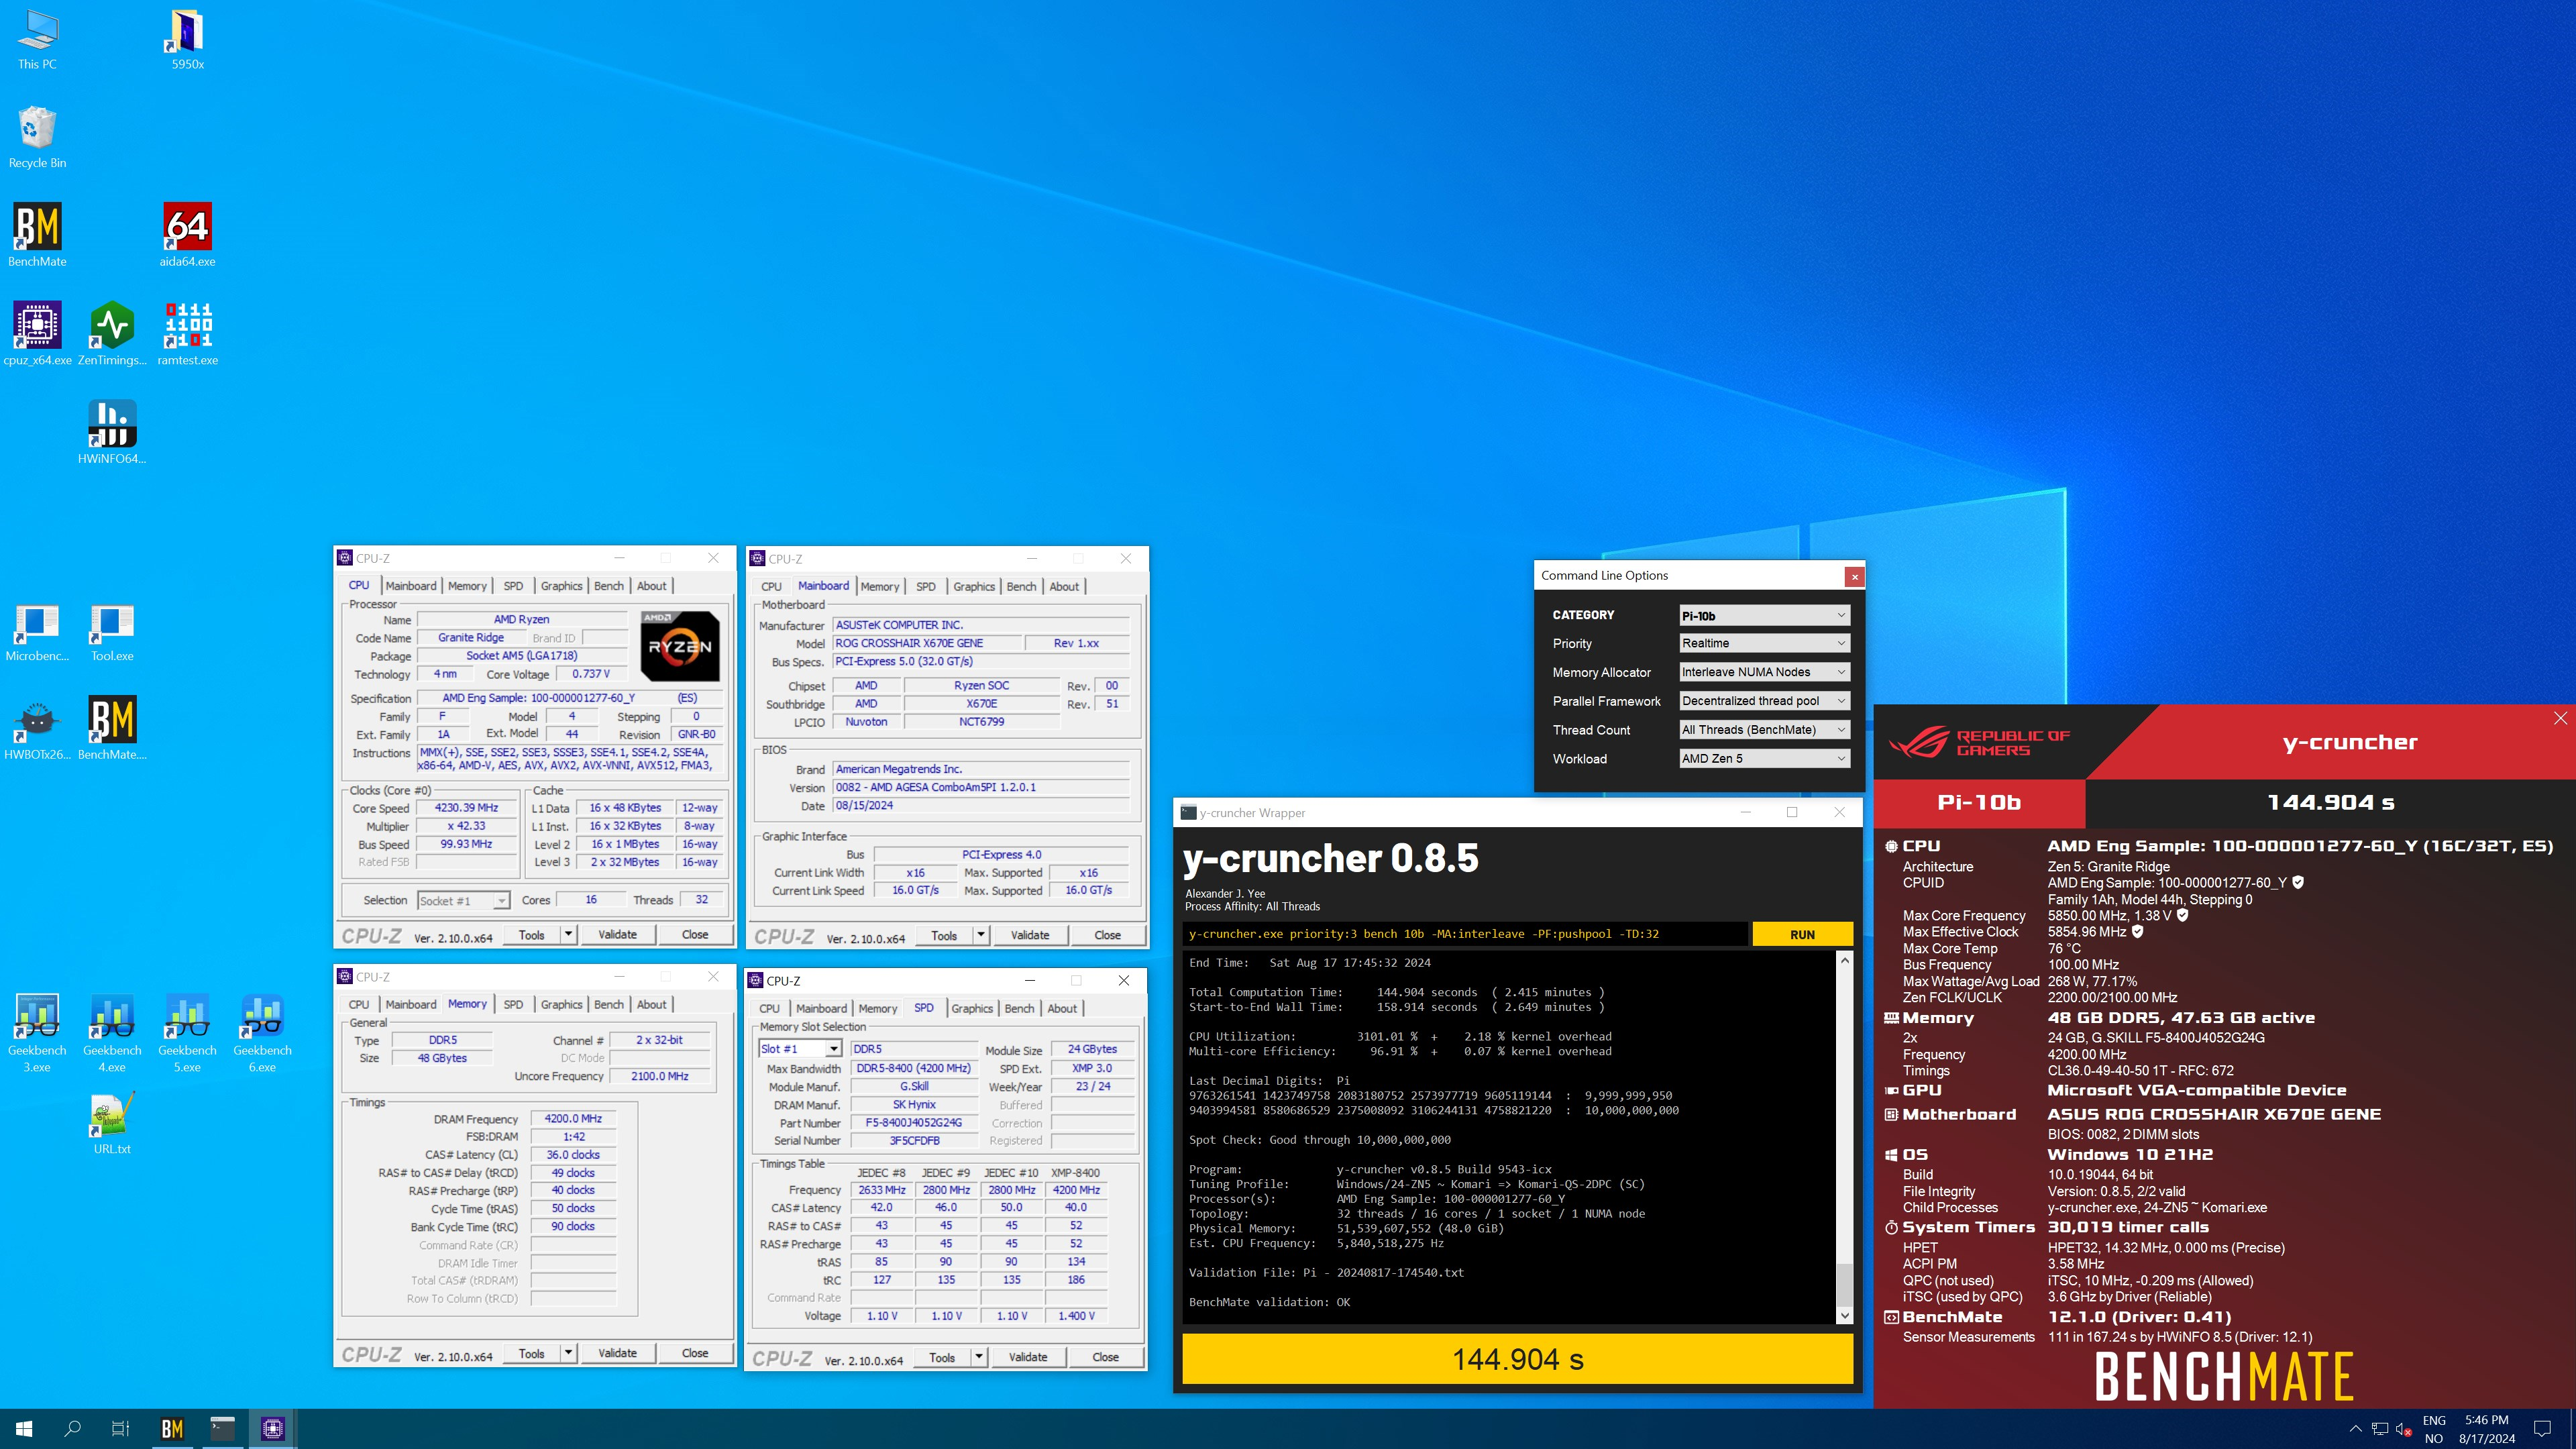The width and height of the screenshot is (2576, 1449).
Task: Switch to Mainboard tab in CPU-Z CPU window
Action: point(411,586)
